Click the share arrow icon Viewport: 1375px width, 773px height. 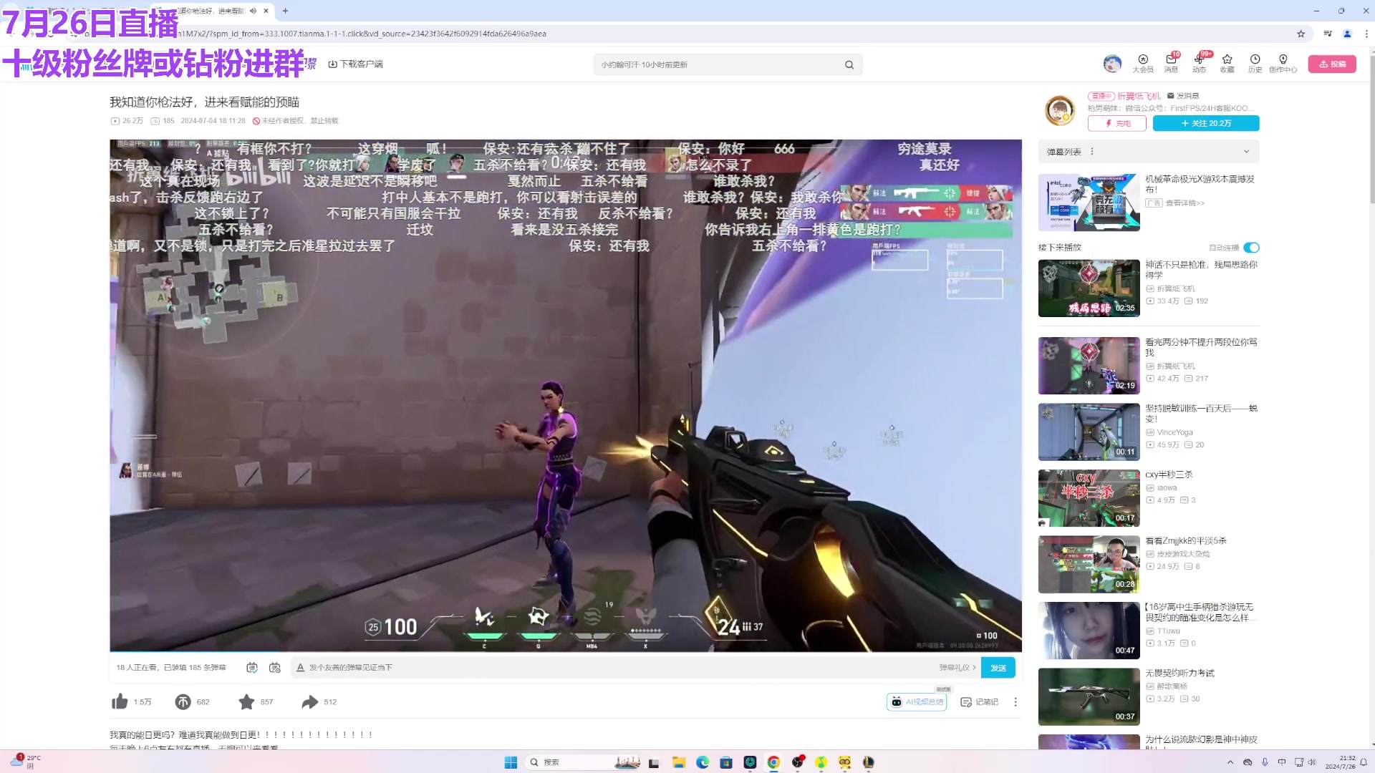click(309, 702)
